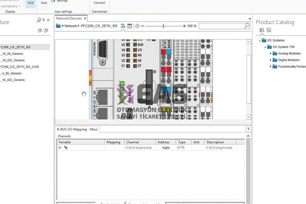The image size is (306, 204).
Task: Select the K-BUS I/O Mapping - Kbus tab
Action: [x=77, y=129]
